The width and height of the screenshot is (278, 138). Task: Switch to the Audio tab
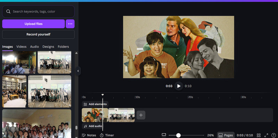pyautogui.click(x=34, y=47)
